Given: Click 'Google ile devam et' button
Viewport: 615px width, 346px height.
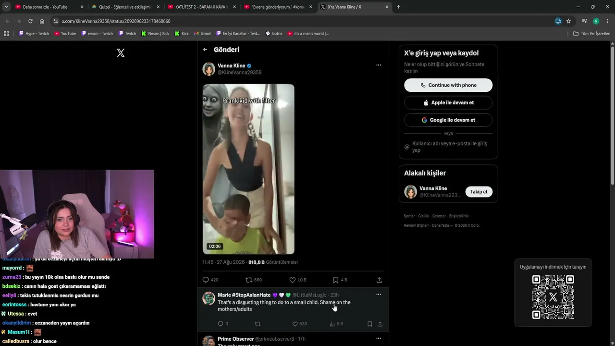Looking at the screenshot, I should pyautogui.click(x=448, y=120).
